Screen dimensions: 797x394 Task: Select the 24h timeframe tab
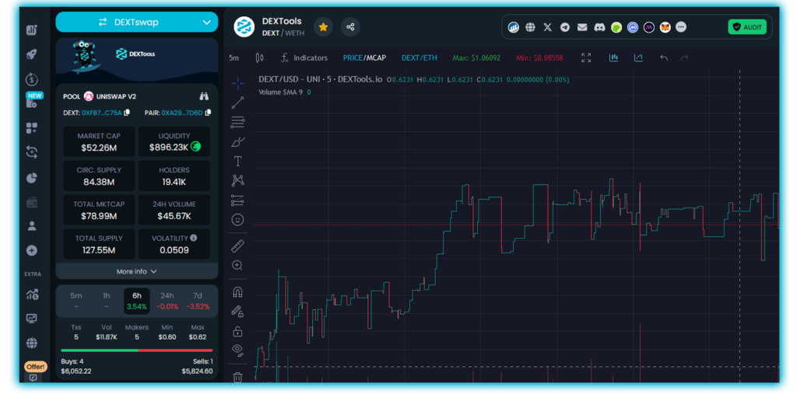pyautogui.click(x=167, y=301)
